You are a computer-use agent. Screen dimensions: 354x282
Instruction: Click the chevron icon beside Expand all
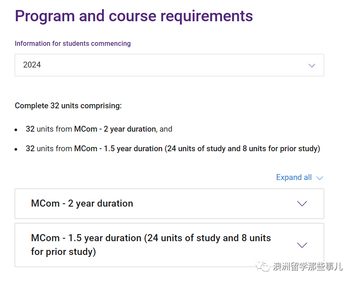coord(319,178)
